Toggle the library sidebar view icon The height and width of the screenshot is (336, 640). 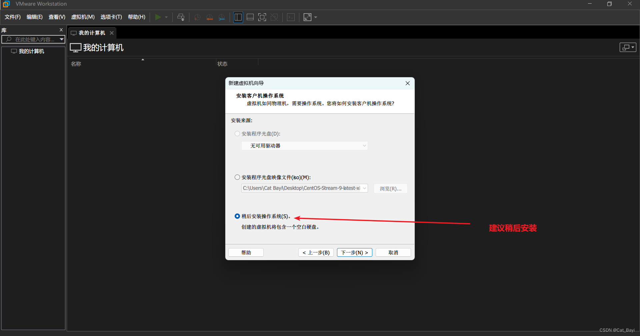click(238, 17)
